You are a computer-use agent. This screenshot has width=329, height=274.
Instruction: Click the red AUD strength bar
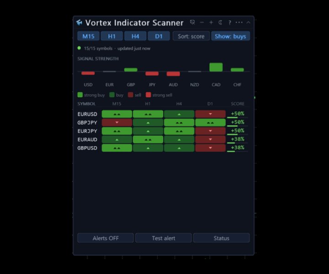[173, 74]
